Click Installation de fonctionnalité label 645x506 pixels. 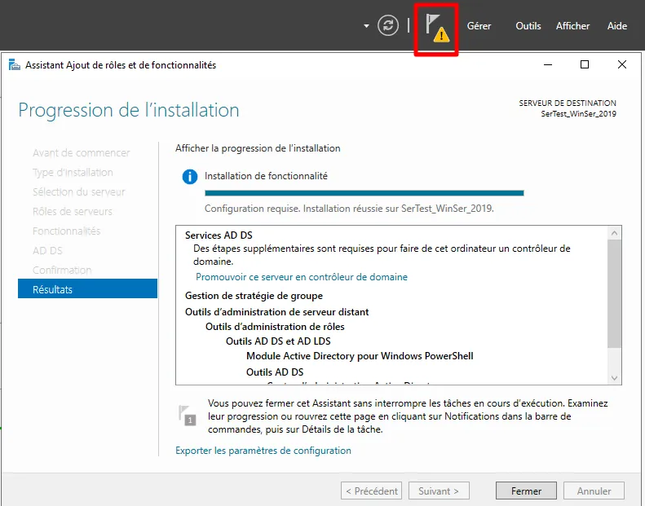pos(266,176)
